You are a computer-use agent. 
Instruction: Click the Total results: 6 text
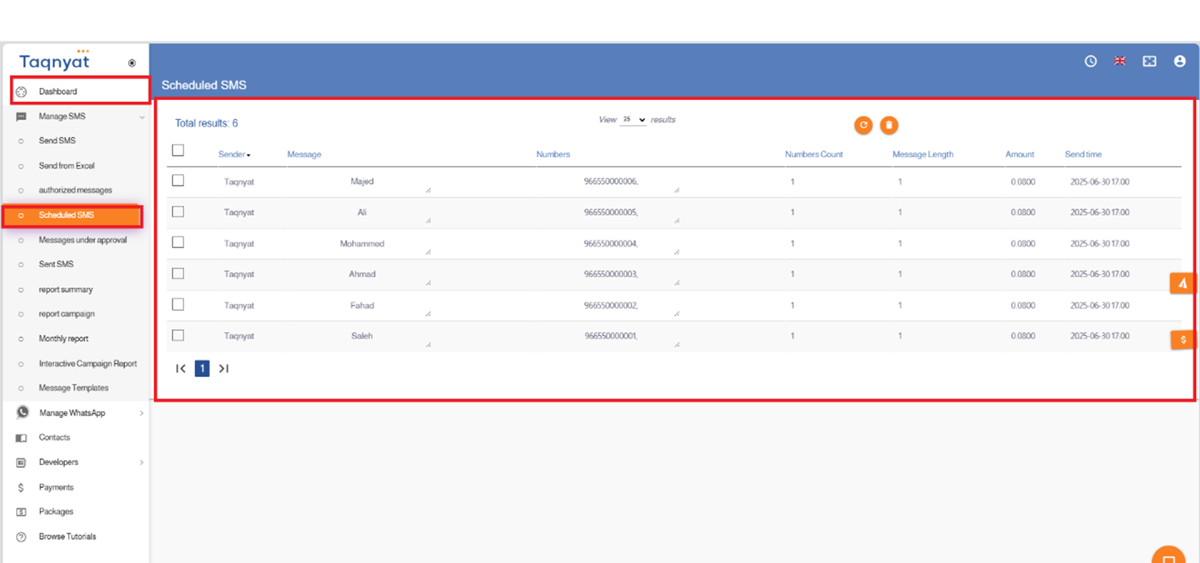(x=206, y=123)
